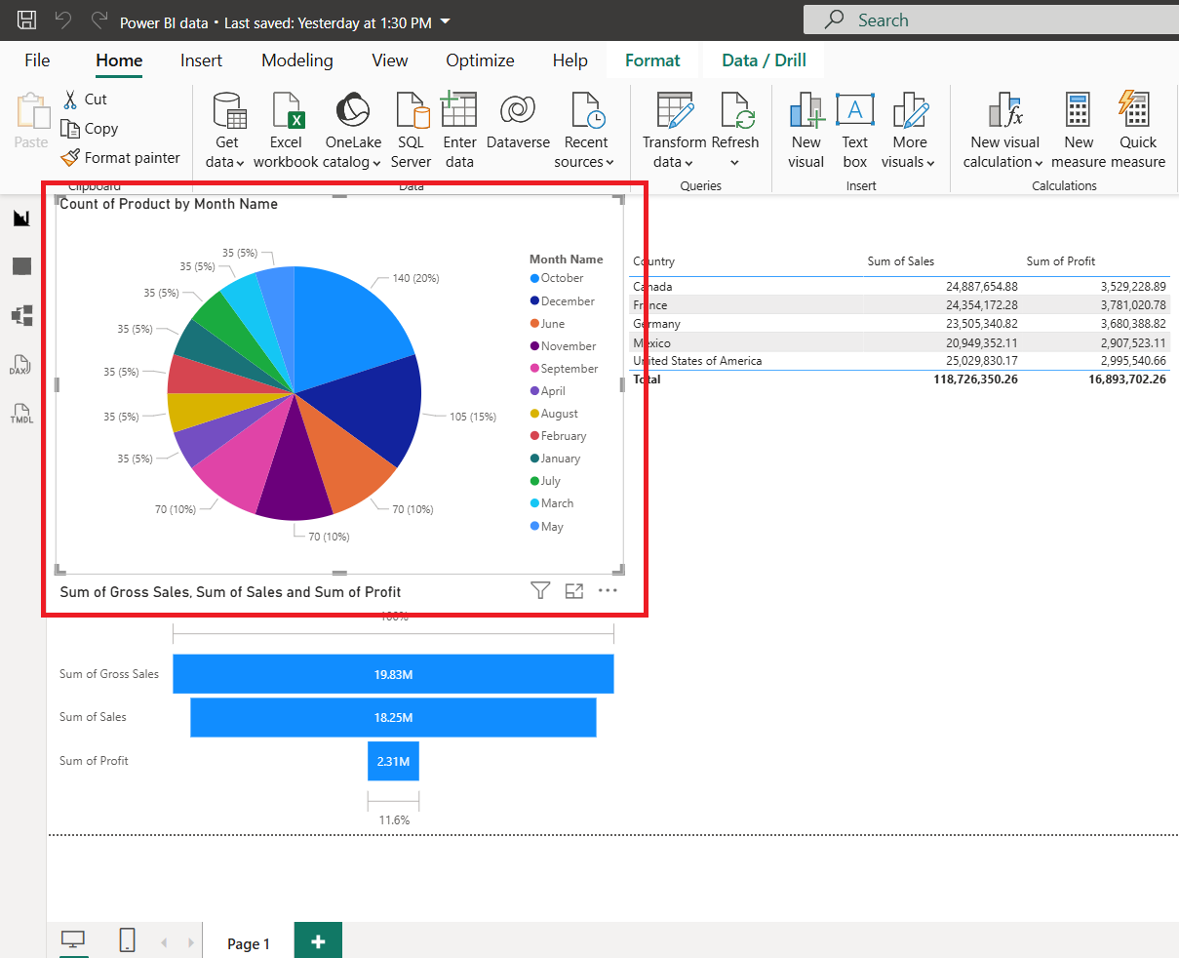Expand the More visuals dropdown
The image size is (1179, 958).
point(909,131)
